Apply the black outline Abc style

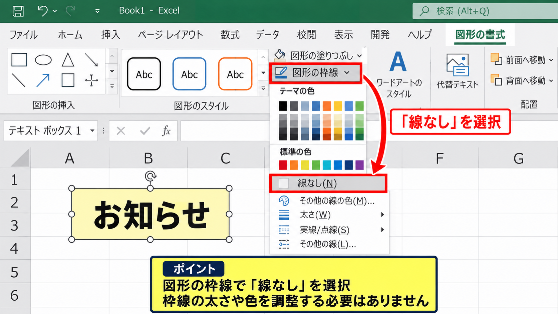pos(144,74)
